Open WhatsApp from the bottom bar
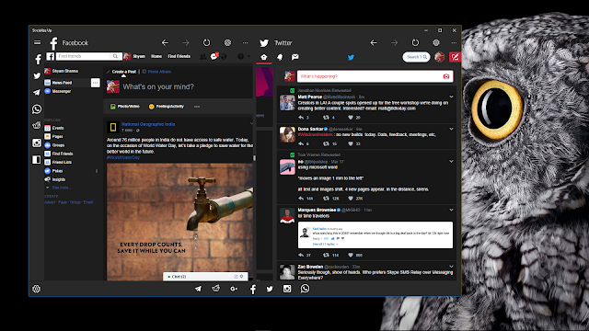 (305, 288)
